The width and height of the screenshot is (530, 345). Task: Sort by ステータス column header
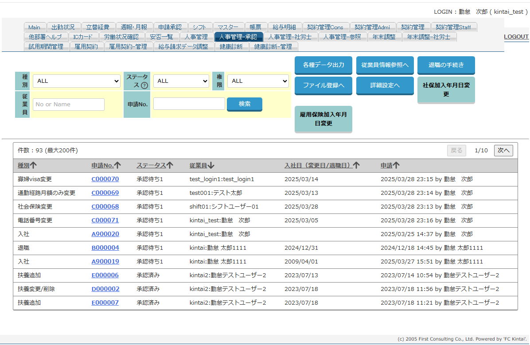(155, 165)
